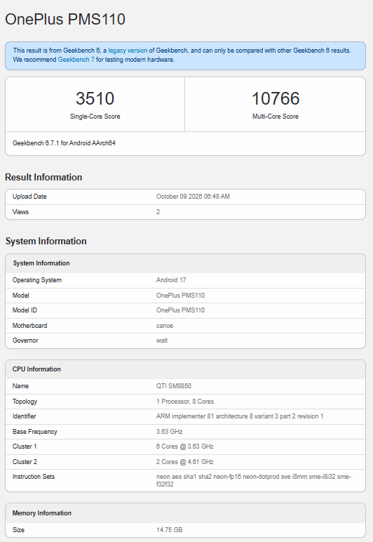Open the 'Geekbench 7' link
The height and width of the screenshot is (542, 373).
76,60
